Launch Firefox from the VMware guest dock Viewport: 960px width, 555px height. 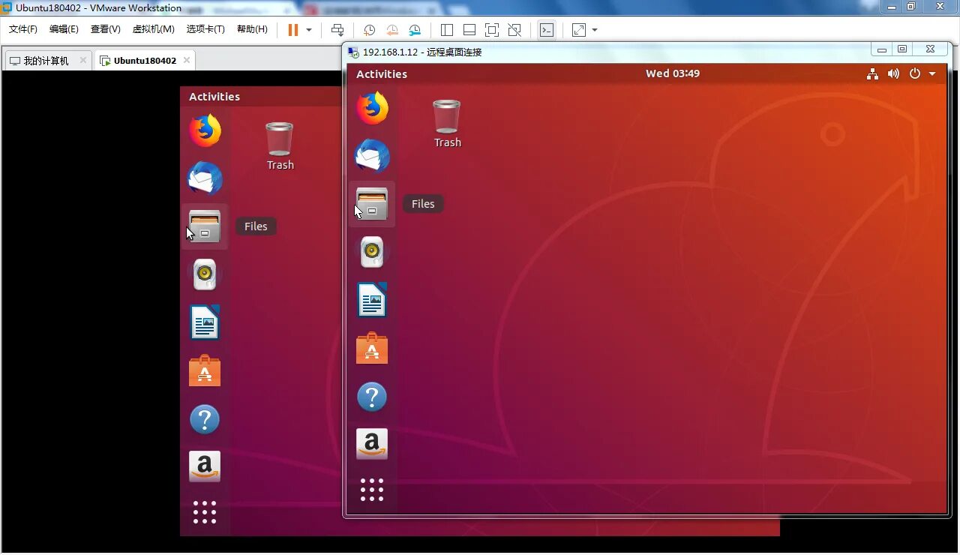click(x=205, y=130)
